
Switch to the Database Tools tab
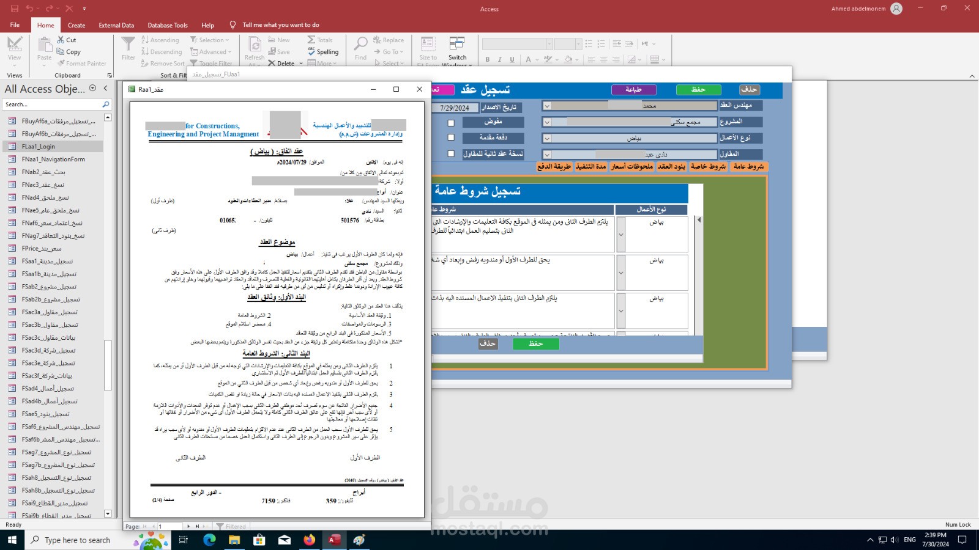point(168,25)
